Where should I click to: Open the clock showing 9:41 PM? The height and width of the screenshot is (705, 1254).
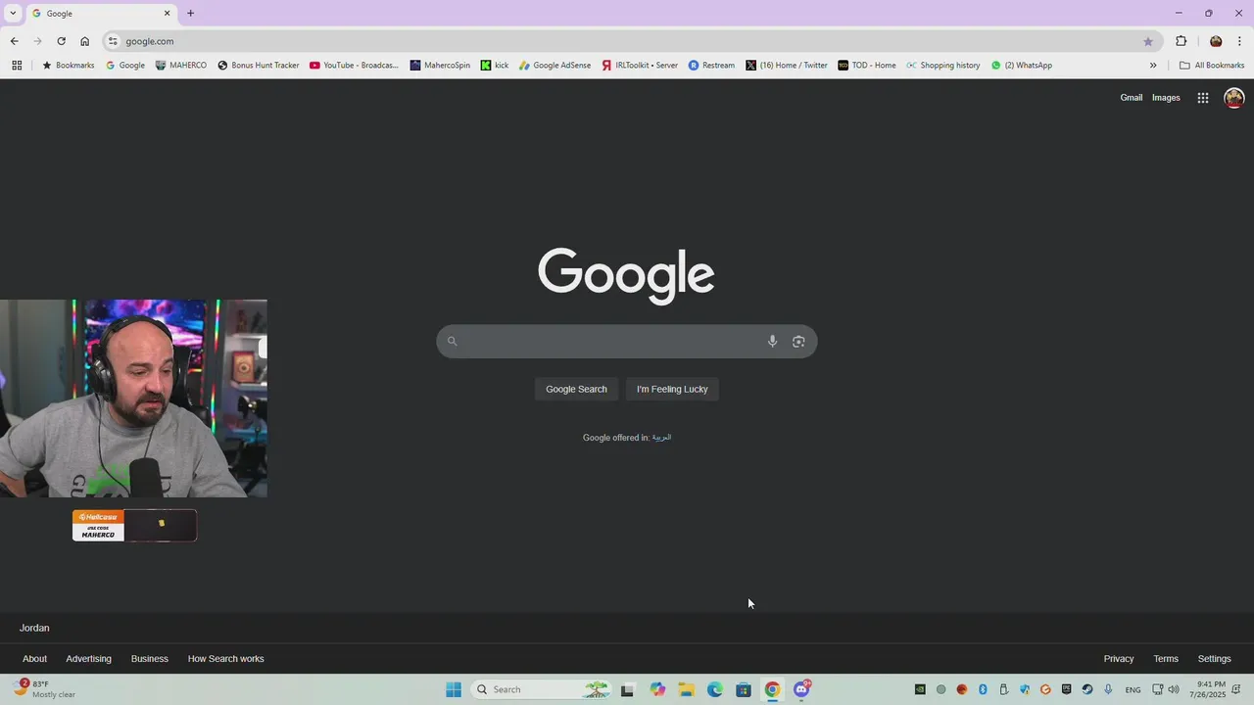pos(1207,689)
